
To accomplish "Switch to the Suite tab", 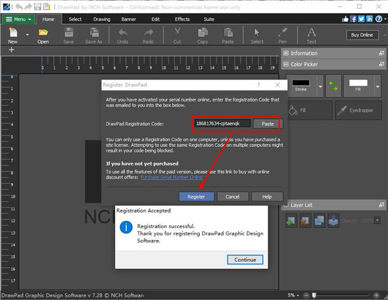I will point(209,19).
